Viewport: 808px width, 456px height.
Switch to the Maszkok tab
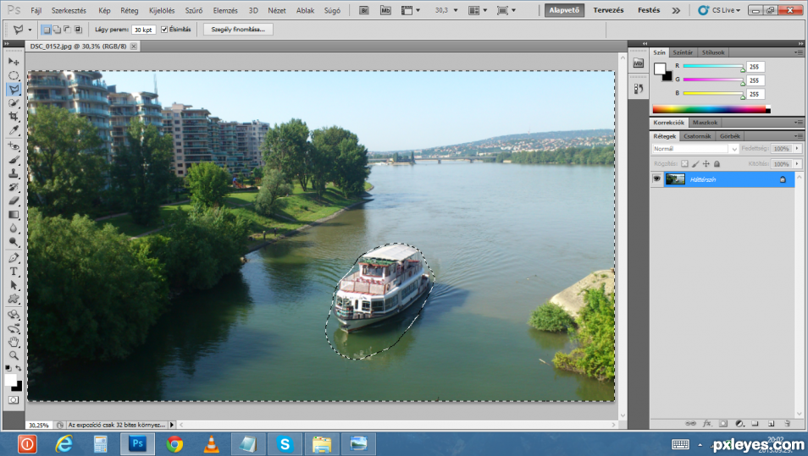(x=705, y=123)
